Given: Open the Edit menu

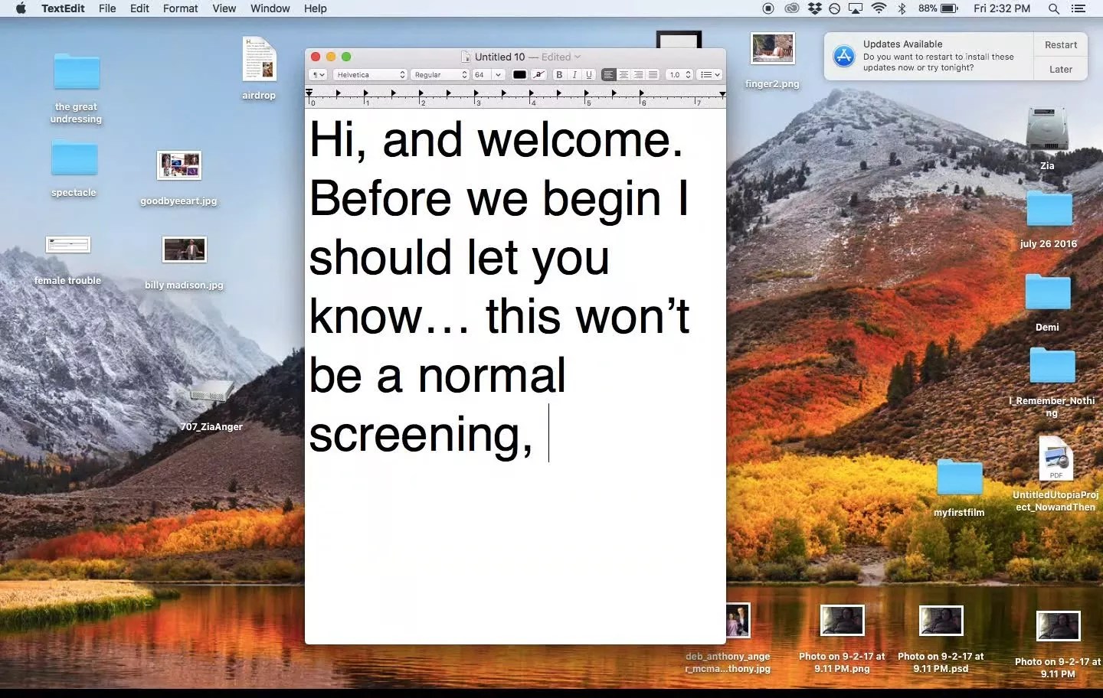Looking at the screenshot, I should click(139, 8).
